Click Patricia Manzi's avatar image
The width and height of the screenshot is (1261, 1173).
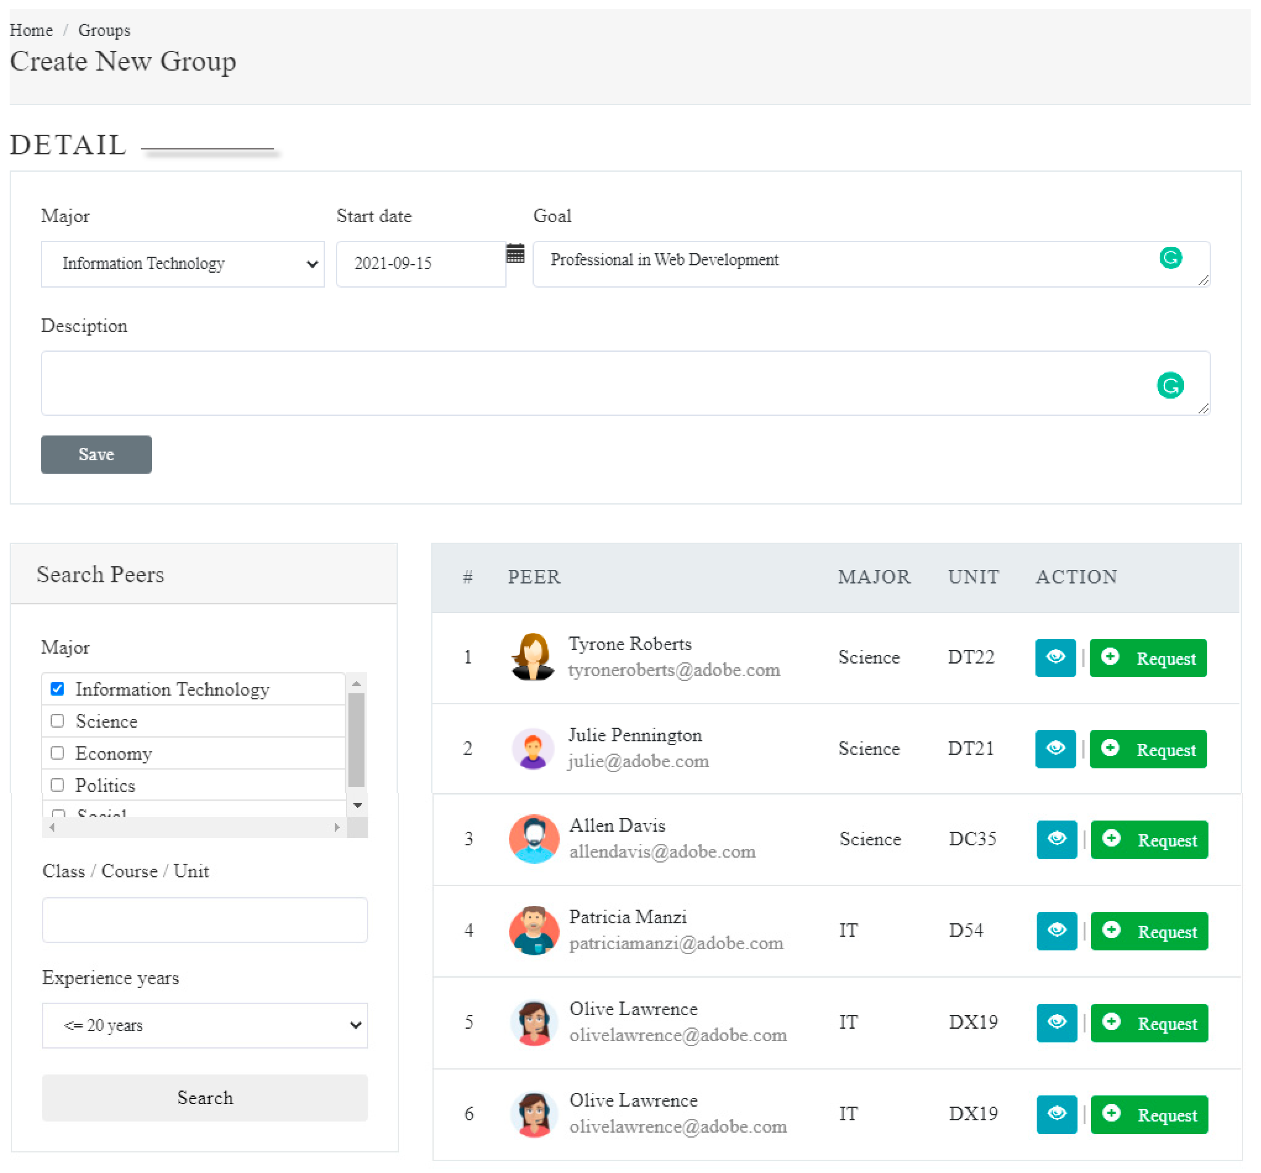533,930
